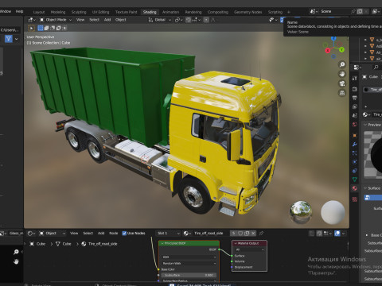Open the Object Data (mesh) properties tab
Viewport: 382px width, 286px height.
pos(355,180)
